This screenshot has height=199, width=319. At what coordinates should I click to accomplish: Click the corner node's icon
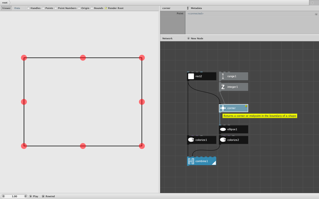223,108
